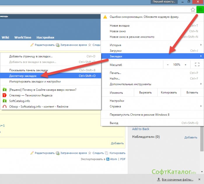Click the clock icon for Затраченное время
Screen dimensions: 204x184
[x=57, y=45]
